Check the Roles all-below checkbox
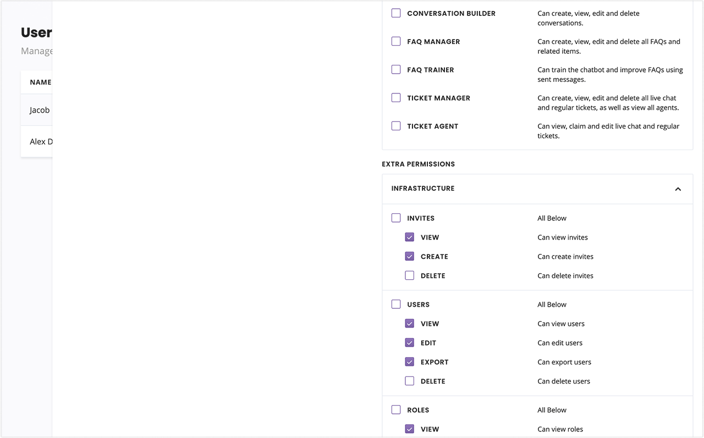Image resolution: width=704 pixels, height=438 pixels. pyautogui.click(x=396, y=409)
